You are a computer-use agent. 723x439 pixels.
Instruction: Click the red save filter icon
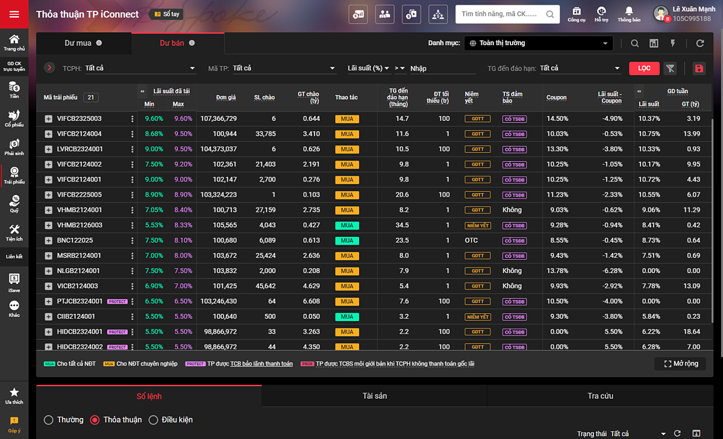[699, 69]
